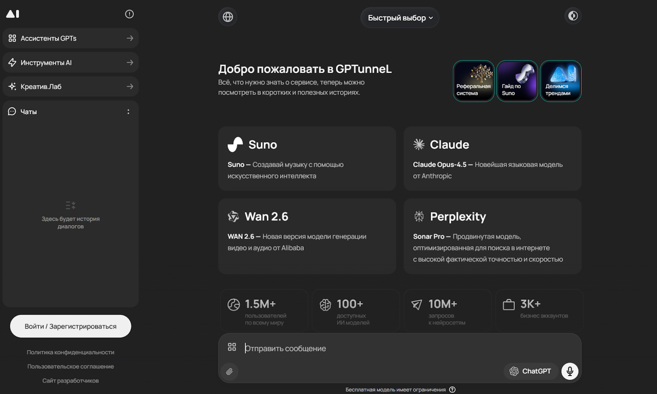The height and width of the screenshot is (394, 657).
Task: Click the Claude starburst logo icon
Action: (419, 144)
